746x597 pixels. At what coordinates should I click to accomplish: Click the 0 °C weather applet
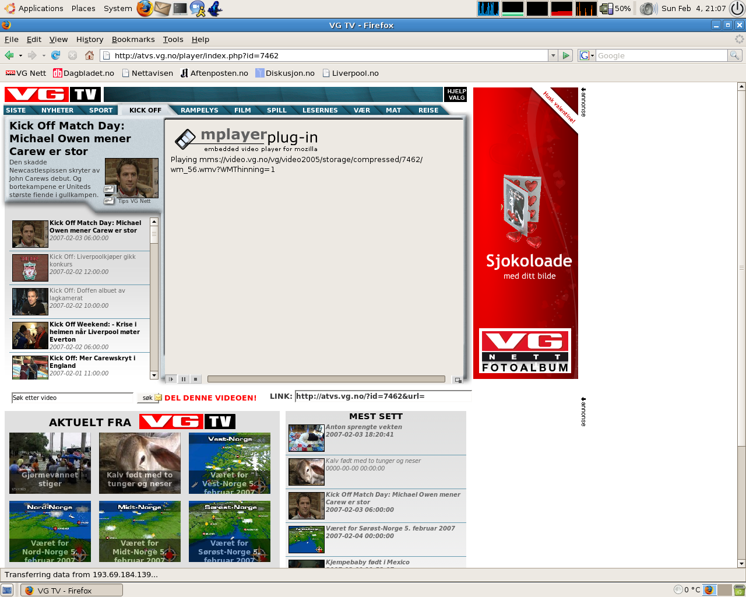click(x=687, y=589)
